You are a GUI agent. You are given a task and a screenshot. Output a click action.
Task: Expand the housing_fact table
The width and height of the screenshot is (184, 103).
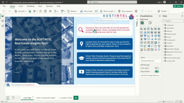163,40
